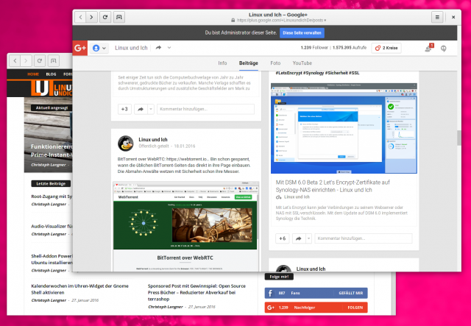
Task: Expand share options beside +6 post
Action: click(x=308, y=238)
